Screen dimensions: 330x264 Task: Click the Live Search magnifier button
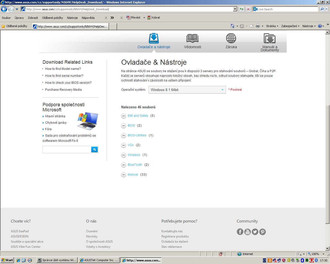click(322, 9)
